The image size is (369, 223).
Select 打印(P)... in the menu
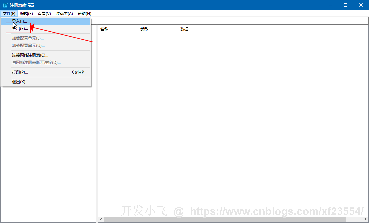pos(20,72)
